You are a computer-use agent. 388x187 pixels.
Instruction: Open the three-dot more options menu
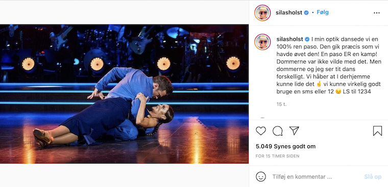click(x=376, y=13)
